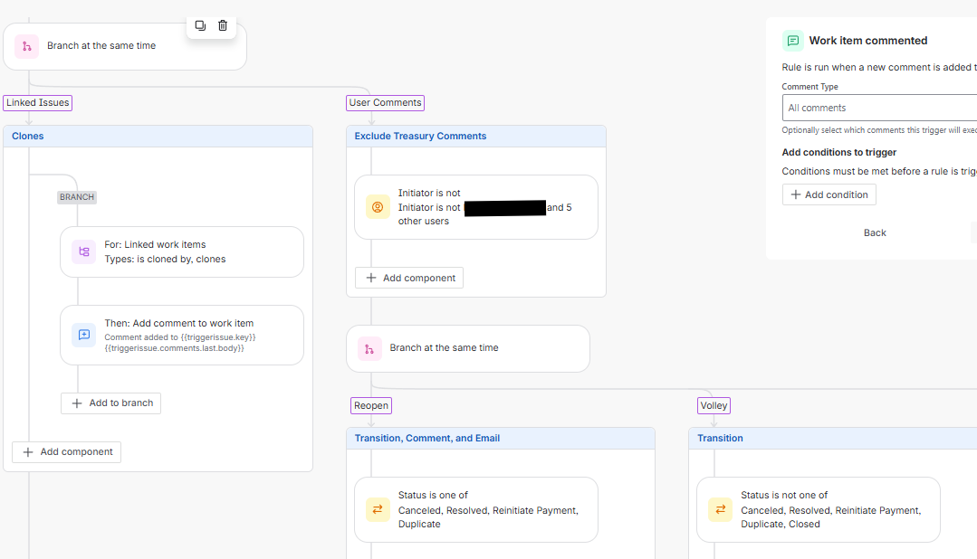This screenshot has height=559, width=977.
Task: Select the Reopen branch label
Action: point(371,406)
